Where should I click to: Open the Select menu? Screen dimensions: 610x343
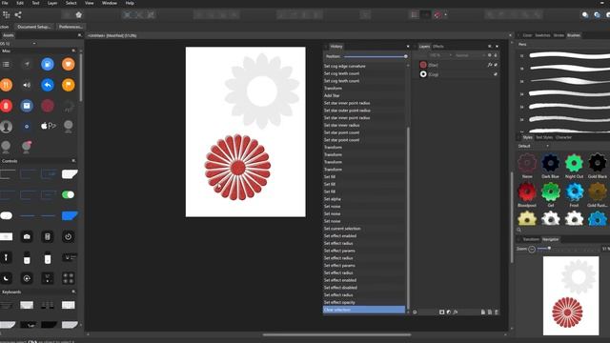coord(71,3)
